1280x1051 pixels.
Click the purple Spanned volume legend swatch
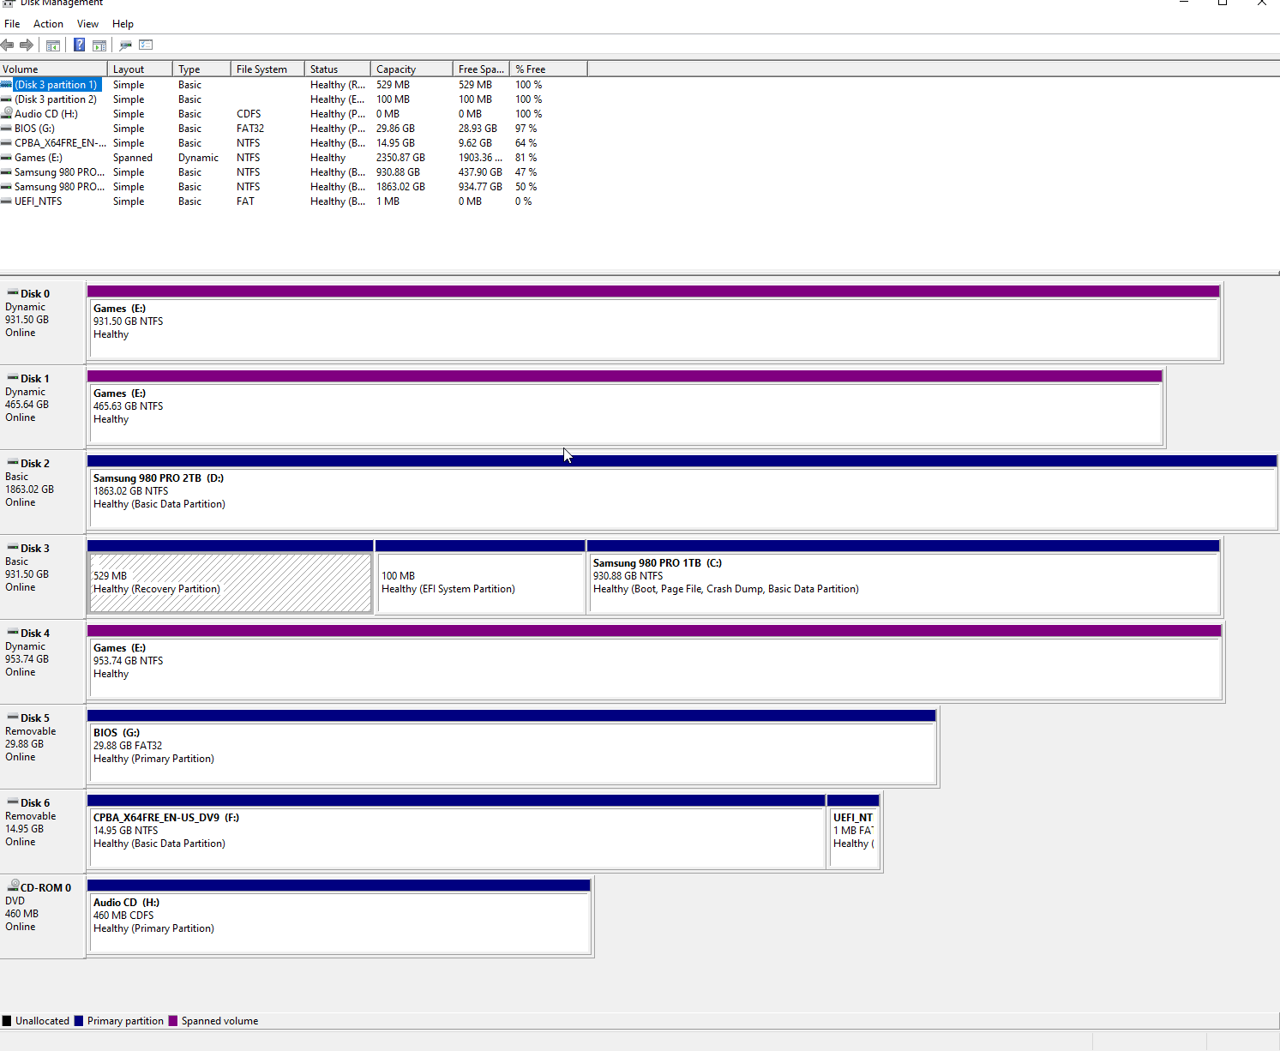[173, 1021]
